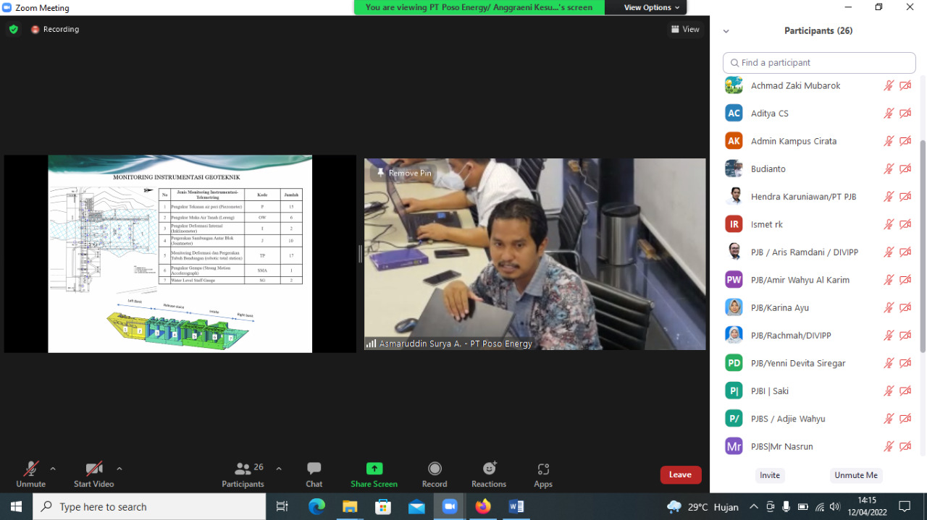The width and height of the screenshot is (927, 520).
Task: Click the View icon in the top right corner
Action: pyautogui.click(x=684, y=29)
